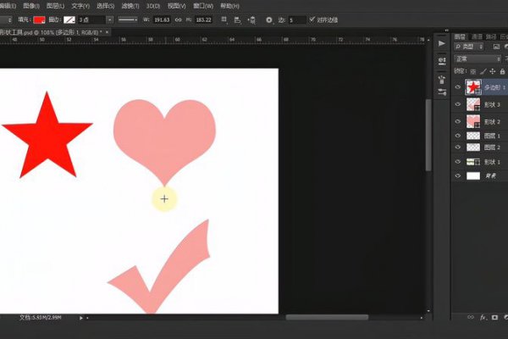Open the path arrangement icon
508x339 pixels.
(251, 20)
